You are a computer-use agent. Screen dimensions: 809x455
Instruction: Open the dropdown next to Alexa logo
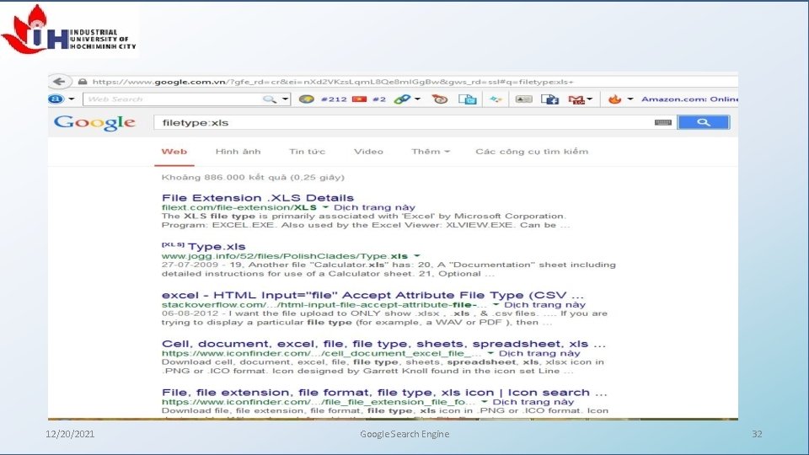72,99
